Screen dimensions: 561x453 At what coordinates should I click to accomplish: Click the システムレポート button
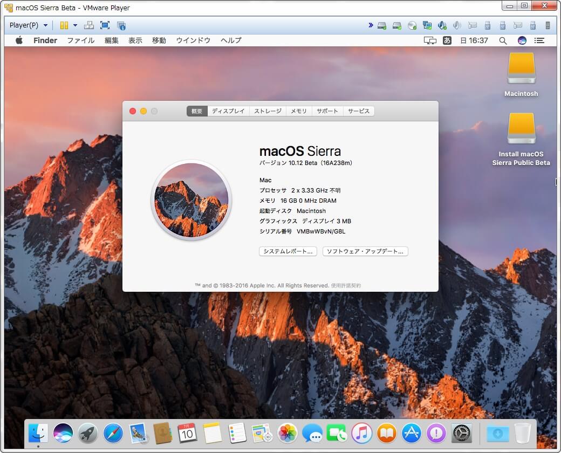[x=288, y=251]
